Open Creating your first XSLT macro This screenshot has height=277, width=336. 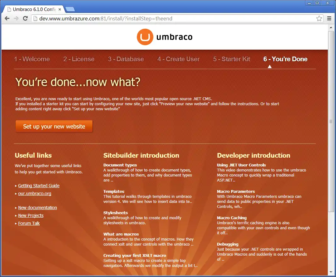(135, 256)
